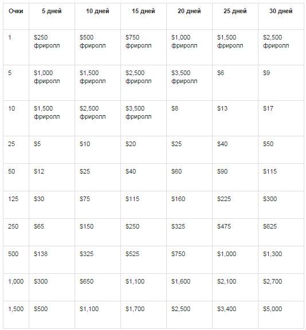Select the "5 дней" column header
The width and height of the screenshot is (306, 330).
point(52,17)
